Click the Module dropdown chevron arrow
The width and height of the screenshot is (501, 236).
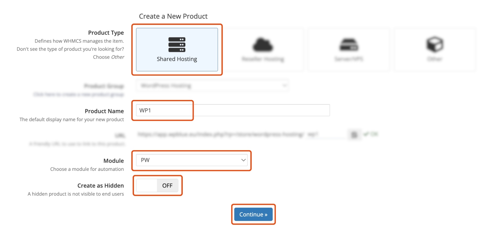coord(243,160)
